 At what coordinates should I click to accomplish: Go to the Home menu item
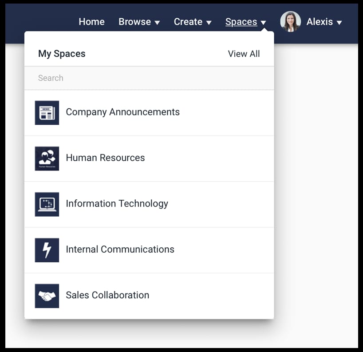coord(91,21)
